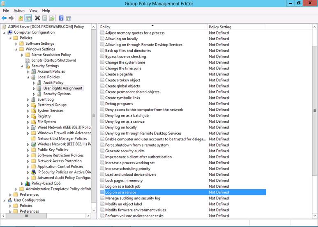
Task: Expand Administrative Templates node arrow
Action: click(x=16, y=189)
